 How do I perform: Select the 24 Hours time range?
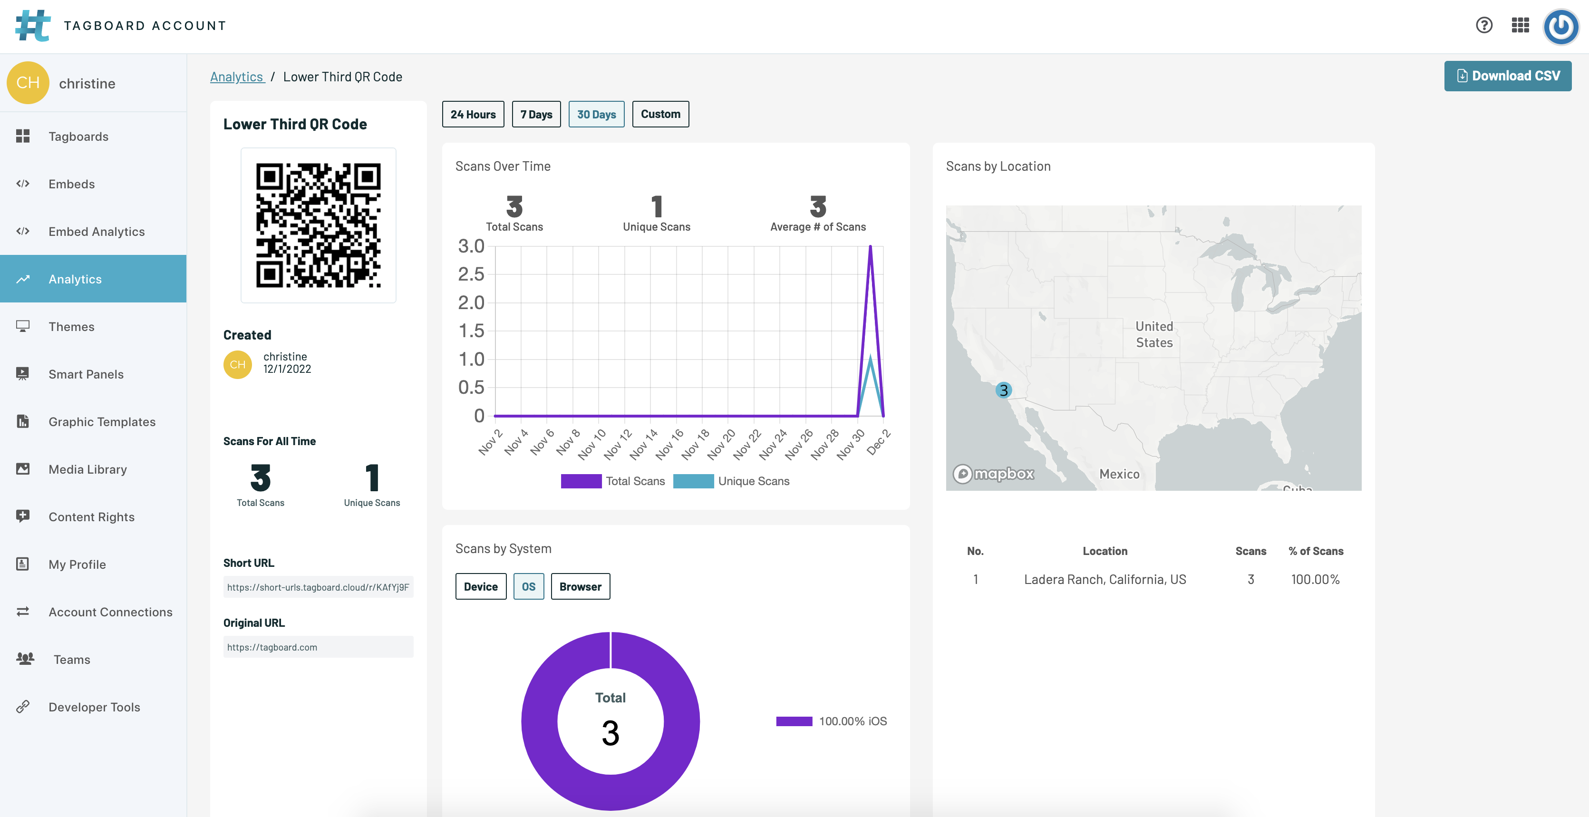(473, 114)
